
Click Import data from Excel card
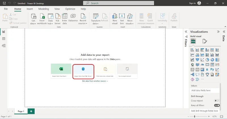point(61,71)
